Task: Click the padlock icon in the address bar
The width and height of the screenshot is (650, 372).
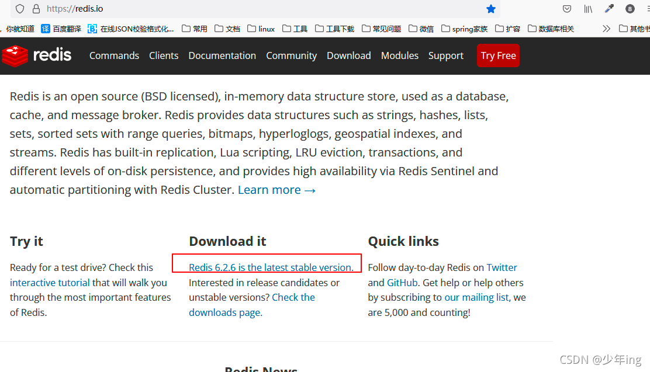Action: pyautogui.click(x=36, y=9)
